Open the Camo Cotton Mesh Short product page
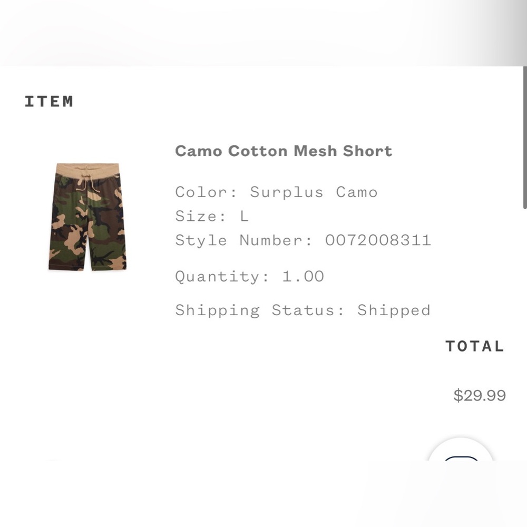 pos(283,151)
